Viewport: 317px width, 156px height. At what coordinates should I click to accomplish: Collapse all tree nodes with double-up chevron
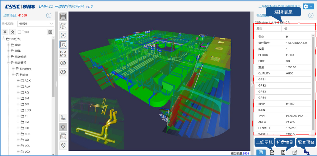[12, 32]
